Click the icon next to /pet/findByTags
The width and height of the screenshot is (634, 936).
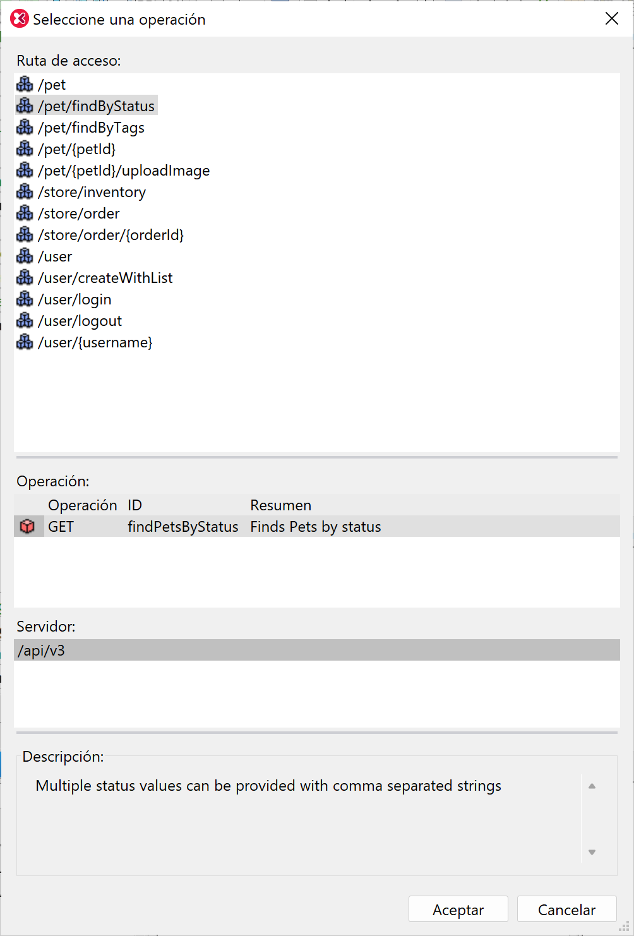click(x=25, y=127)
